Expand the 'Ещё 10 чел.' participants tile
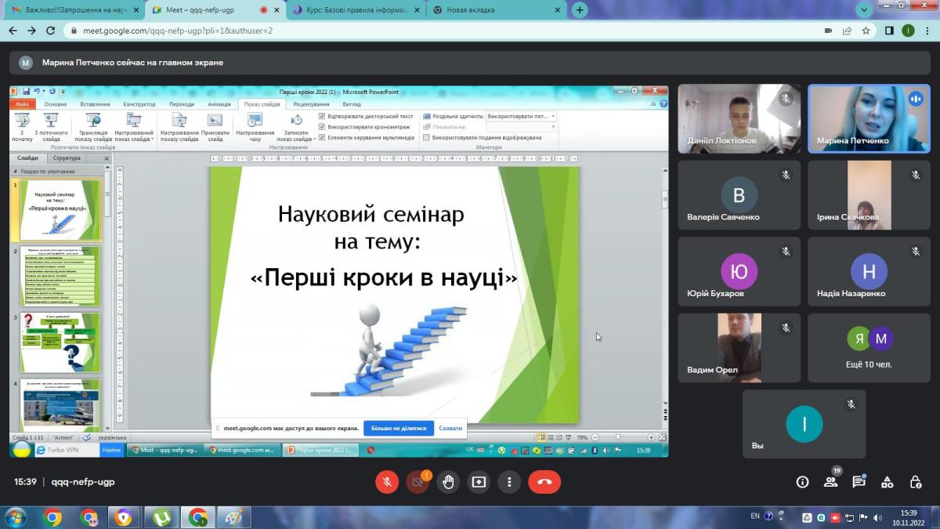 pyautogui.click(x=869, y=348)
